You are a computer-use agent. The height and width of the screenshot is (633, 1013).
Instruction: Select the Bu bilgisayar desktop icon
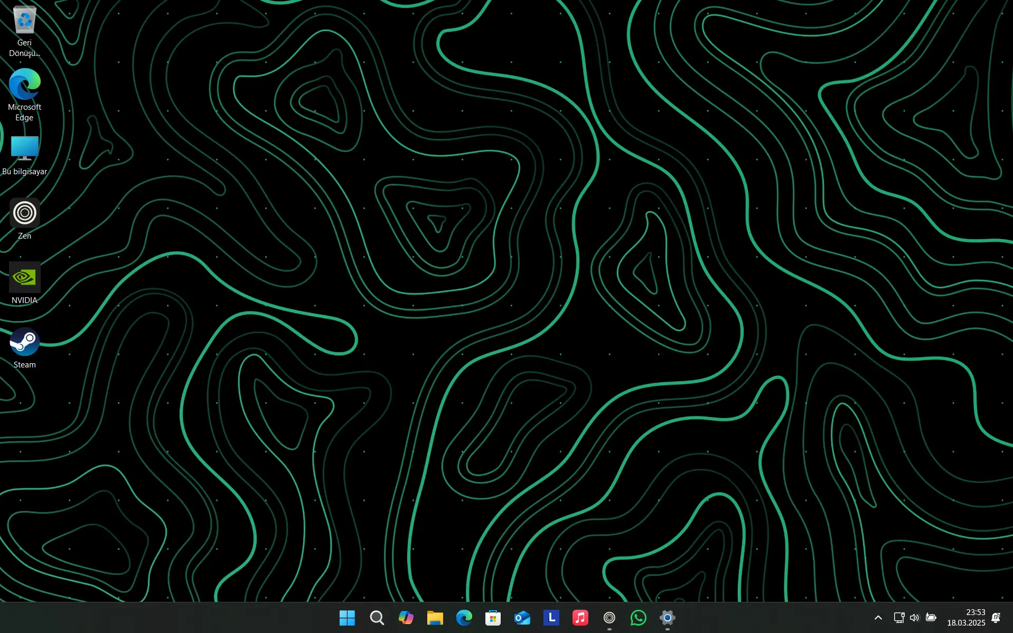point(24,155)
